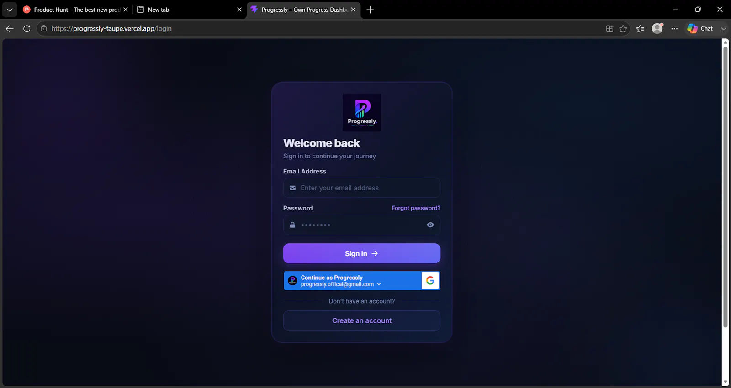Click the address bar URL
The width and height of the screenshot is (731, 388).
click(111, 28)
